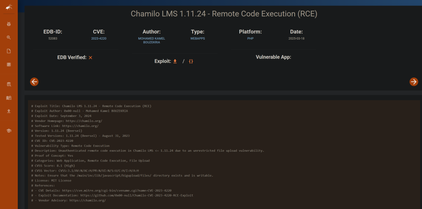Click the exploit page title heading
This screenshot has height=209, width=422.
tap(224, 14)
